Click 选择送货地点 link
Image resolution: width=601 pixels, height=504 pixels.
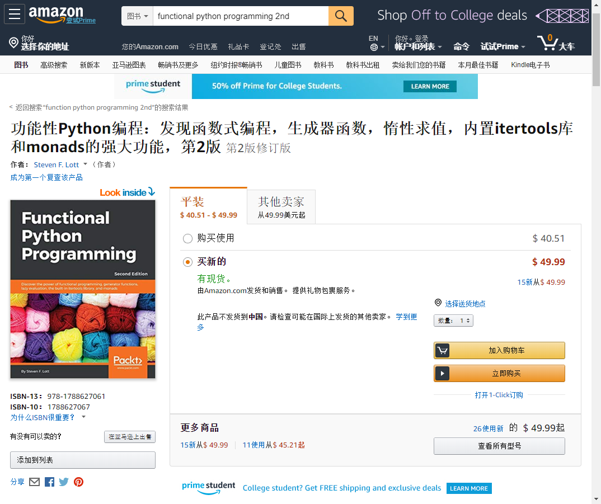(x=465, y=304)
